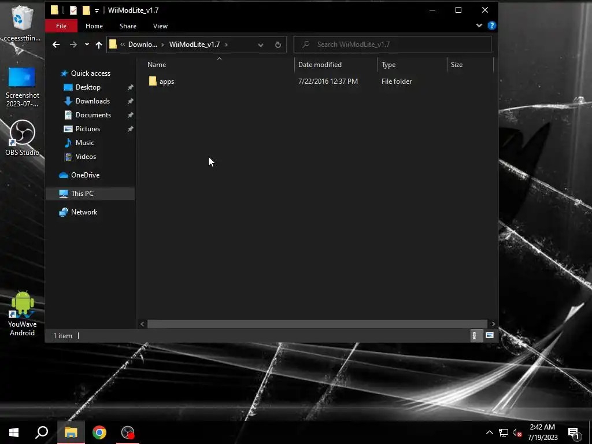Open the apps folder

click(x=166, y=82)
